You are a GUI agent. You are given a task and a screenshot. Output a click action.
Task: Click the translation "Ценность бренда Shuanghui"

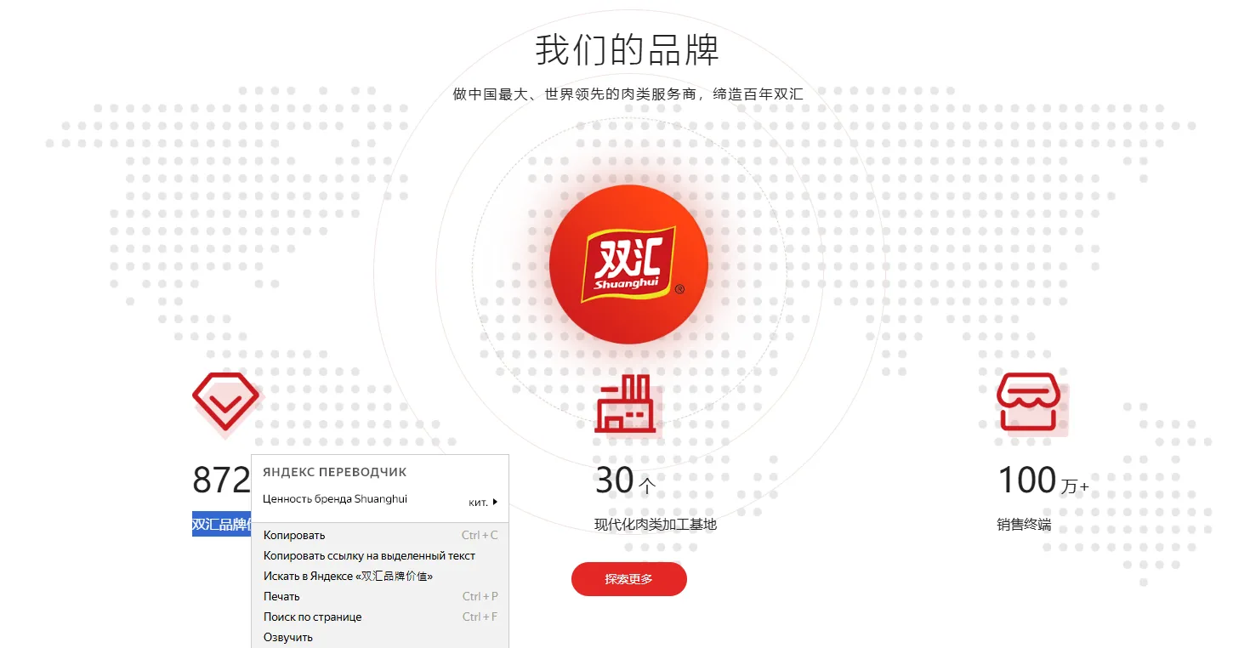click(x=335, y=499)
